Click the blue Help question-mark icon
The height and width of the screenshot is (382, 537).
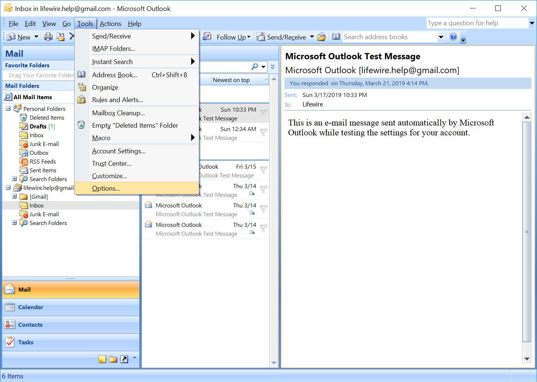(x=453, y=37)
